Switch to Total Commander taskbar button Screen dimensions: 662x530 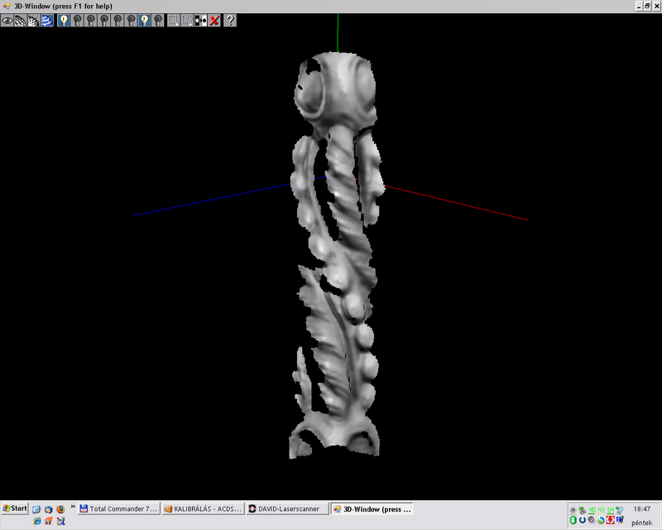118,508
